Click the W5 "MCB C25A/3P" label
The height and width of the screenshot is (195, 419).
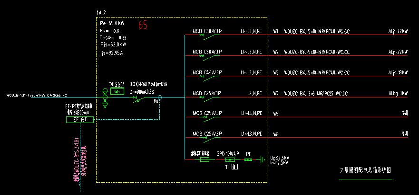coord(207,113)
